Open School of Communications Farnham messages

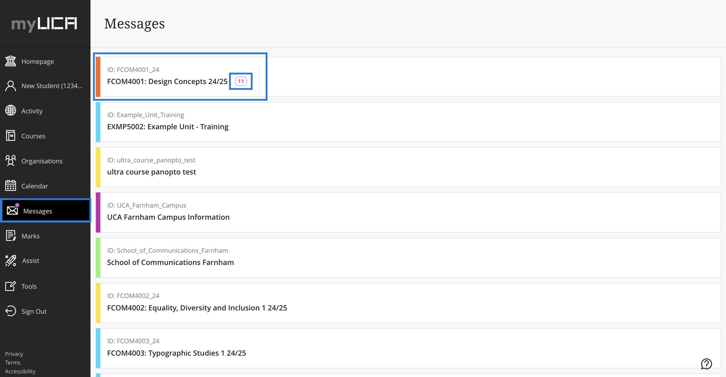click(170, 262)
